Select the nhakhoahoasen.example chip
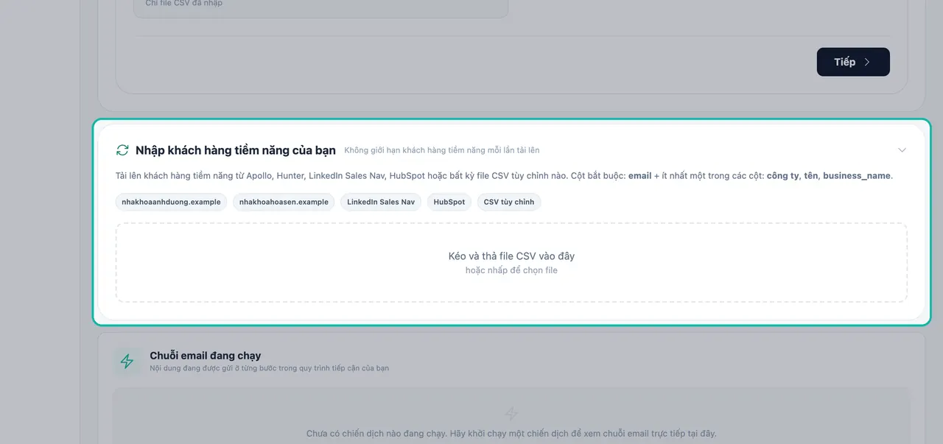This screenshot has height=444, width=943. 284,202
